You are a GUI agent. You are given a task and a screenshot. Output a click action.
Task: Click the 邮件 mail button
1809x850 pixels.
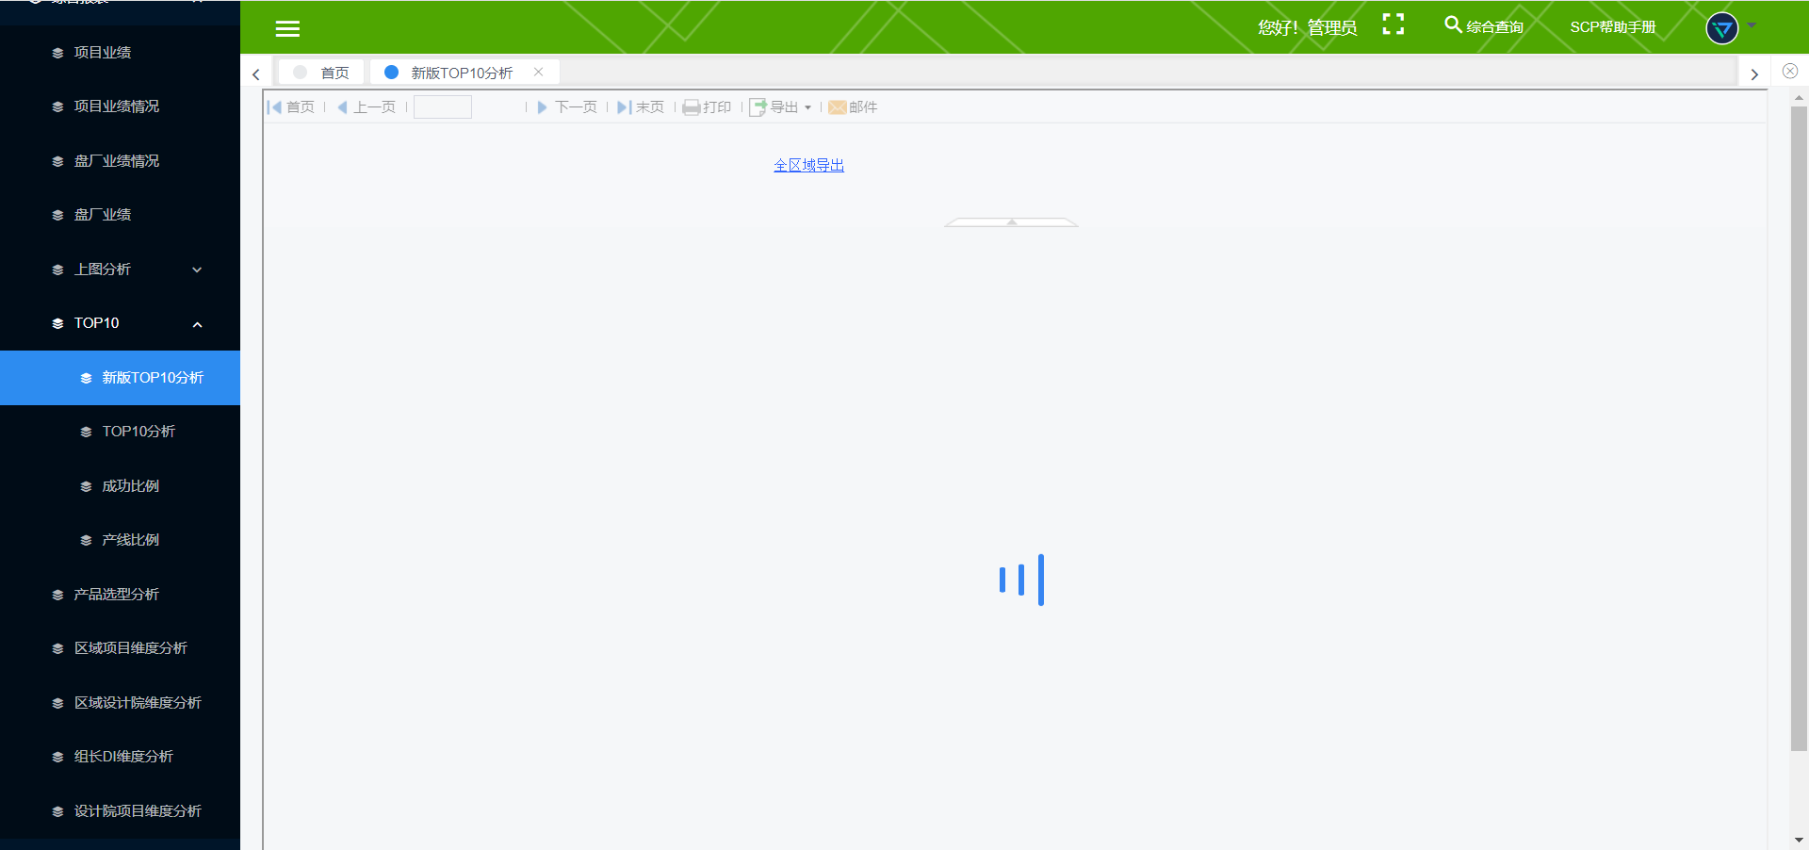853,107
